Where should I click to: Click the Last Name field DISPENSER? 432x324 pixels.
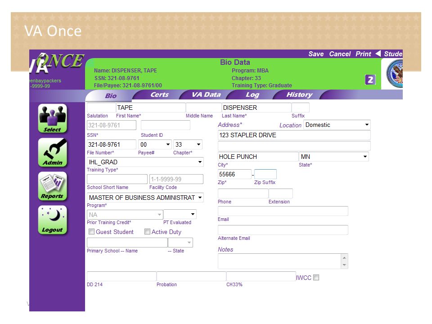pos(256,108)
